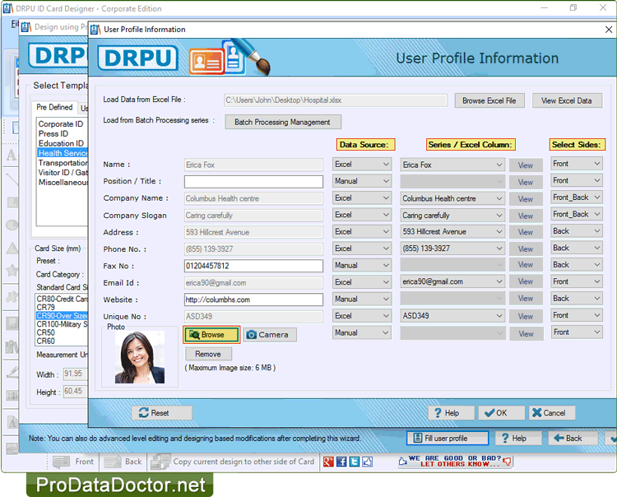
Task: Open Camera to capture photo
Action: pos(270,335)
